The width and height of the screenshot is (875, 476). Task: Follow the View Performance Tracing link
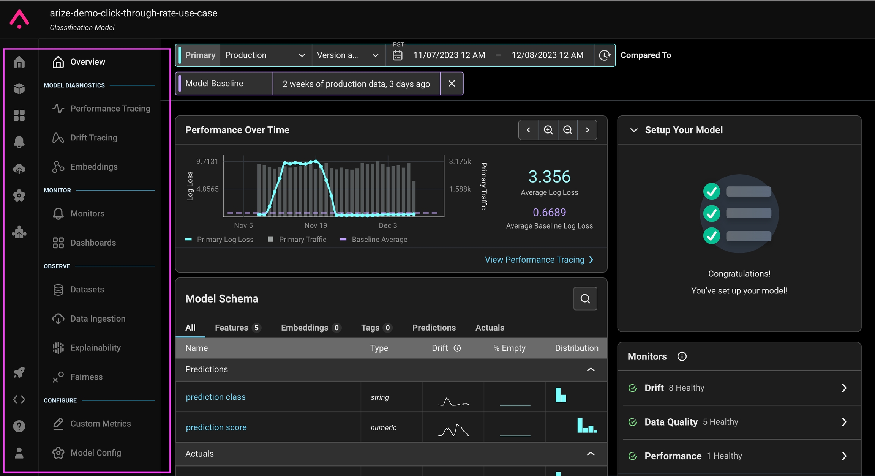[539, 260]
